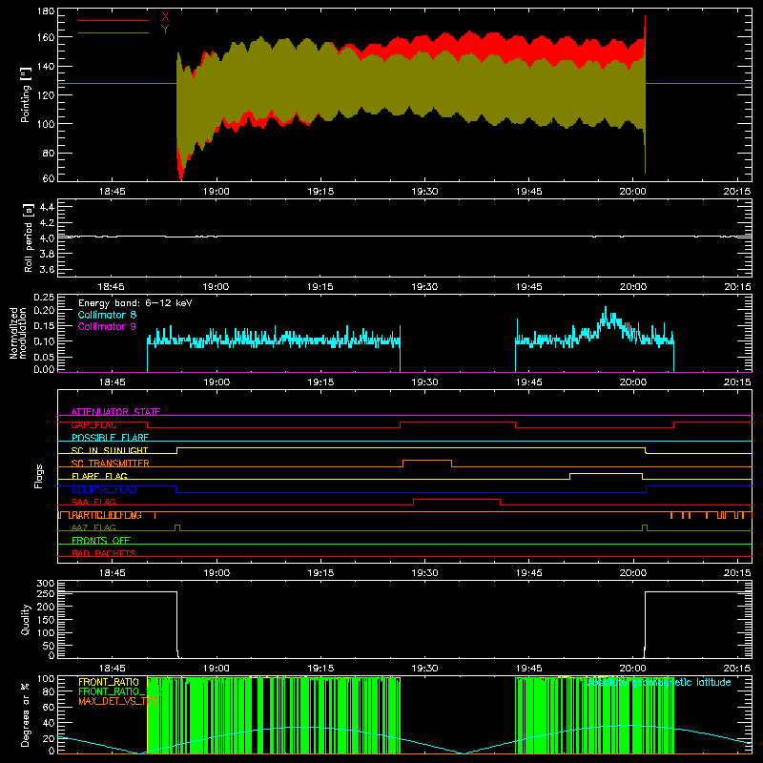The image size is (763, 763).
Task: Click the magenta 'Collimator 9' legend label
Action: 107,326
